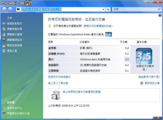Click the control panel icon in address bar
The width and height of the screenshot is (163, 120).
click(x=18, y=9)
